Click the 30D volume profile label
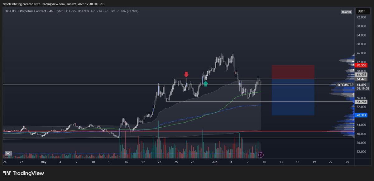This screenshot has height=181, width=374. [x=8, y=154]
